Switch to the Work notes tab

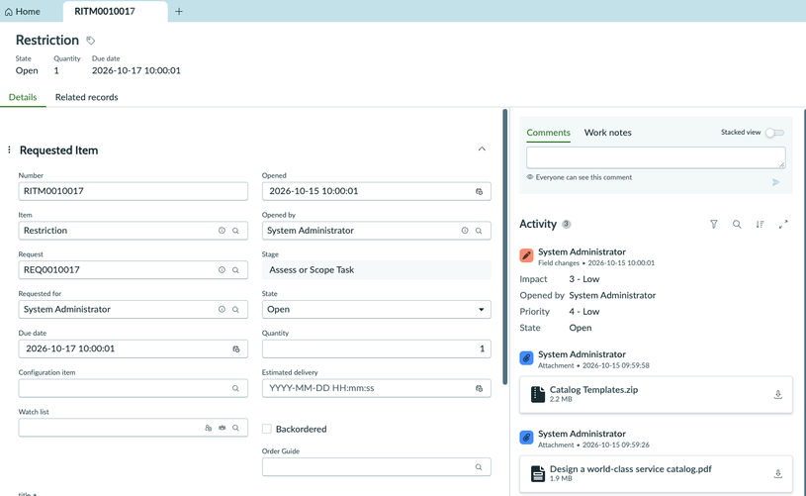(607, 133)
